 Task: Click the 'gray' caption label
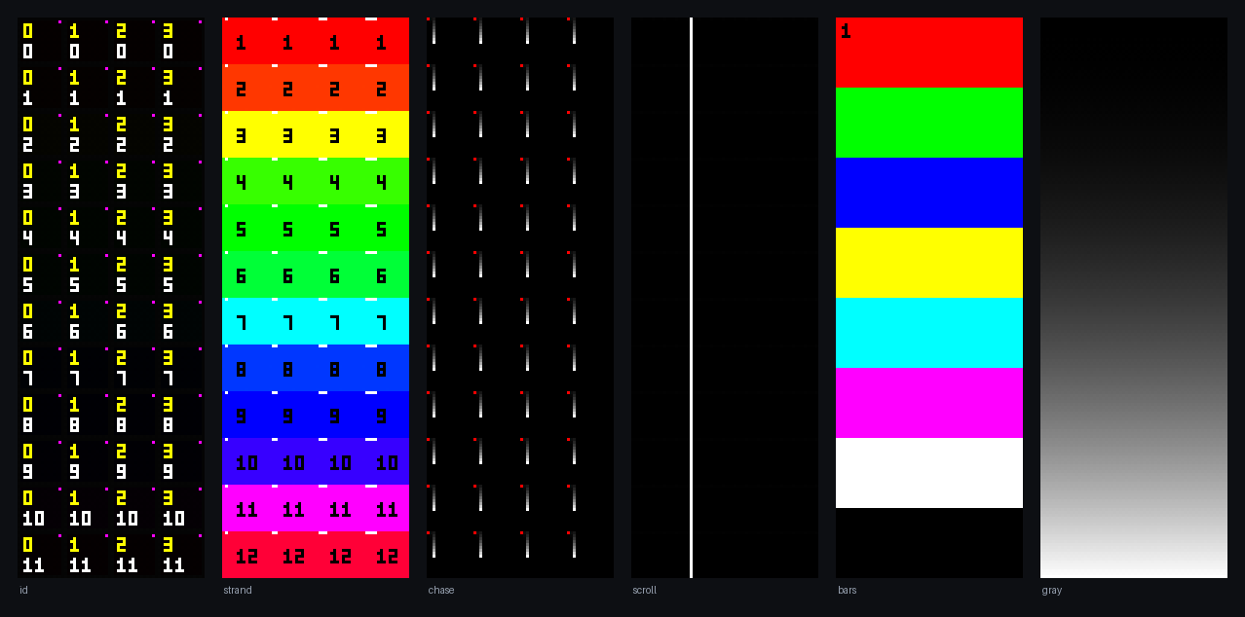(1052, 591)
